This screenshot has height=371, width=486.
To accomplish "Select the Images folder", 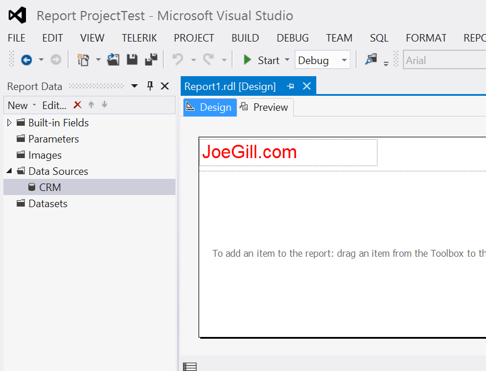I will [x=45, y=155].
